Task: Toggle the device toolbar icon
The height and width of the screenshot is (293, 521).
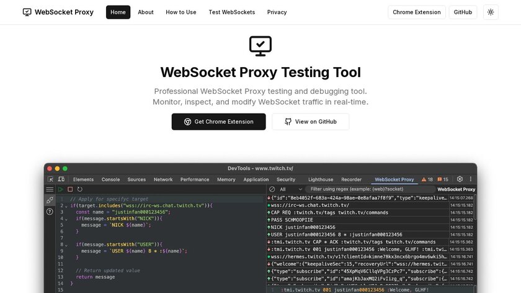Action: [x=61, y=179]
